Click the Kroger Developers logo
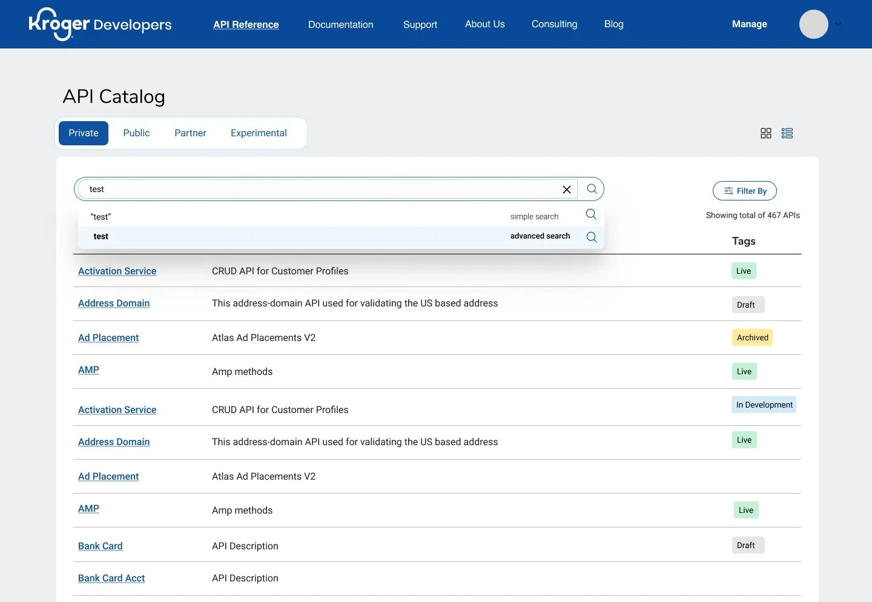This screenshot has width=872, height=602. [101, 24]
